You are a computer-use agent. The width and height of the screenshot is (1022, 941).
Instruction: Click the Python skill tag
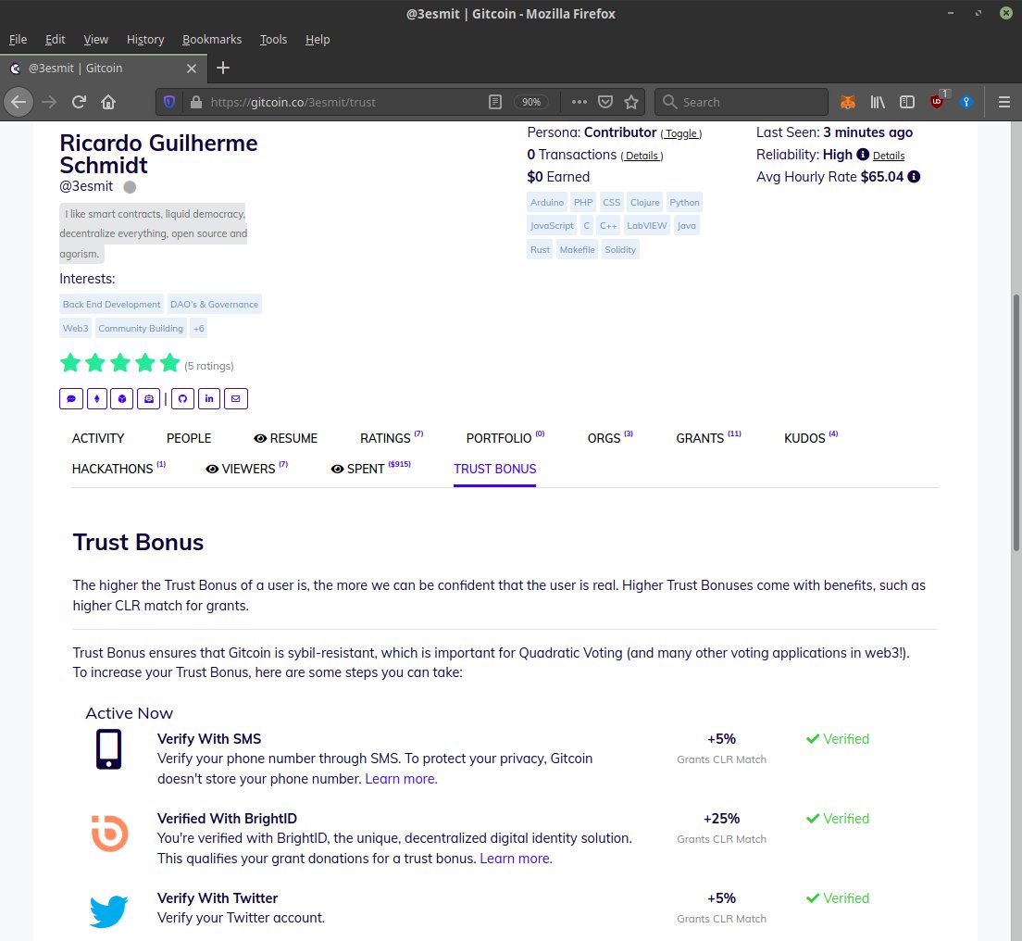(684, 202)
